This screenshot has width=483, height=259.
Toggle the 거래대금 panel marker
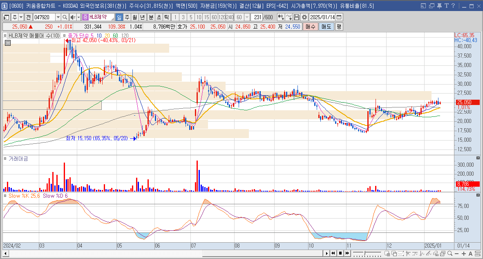[5, 159]
